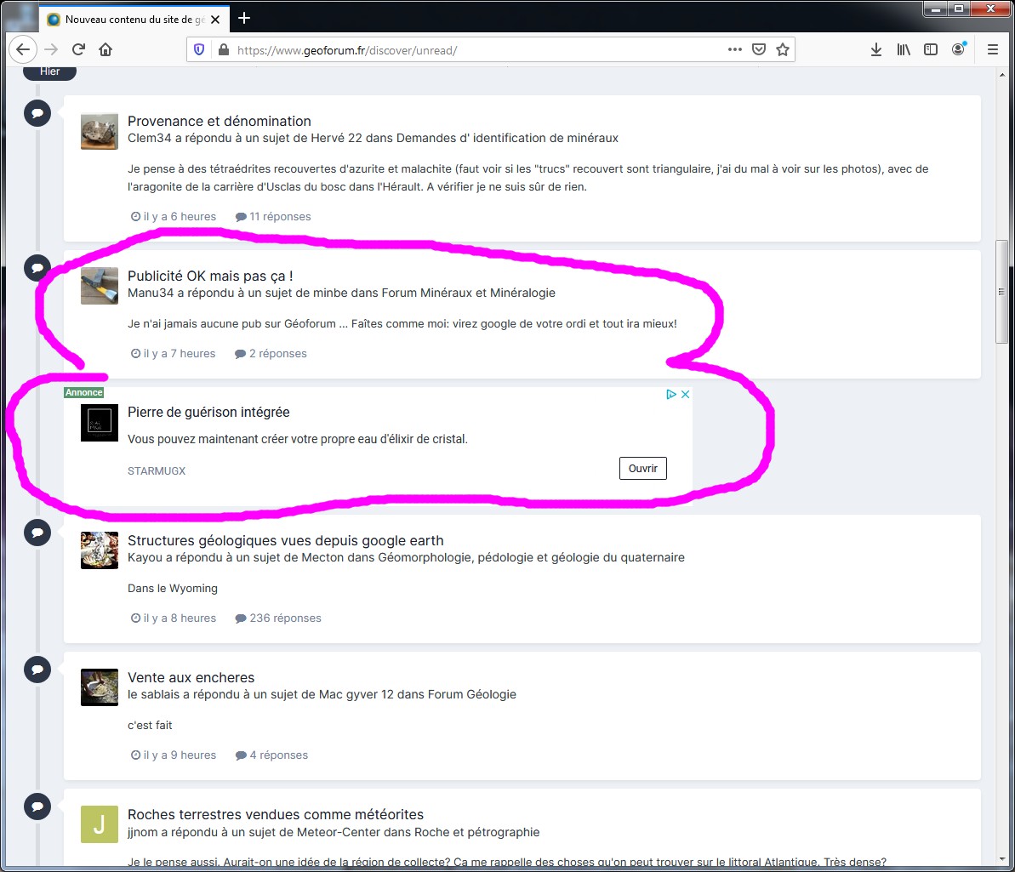Click comment bubble icon beside Roches terrestres
The height and width of the screenshot is (872, 1015).
37,806
